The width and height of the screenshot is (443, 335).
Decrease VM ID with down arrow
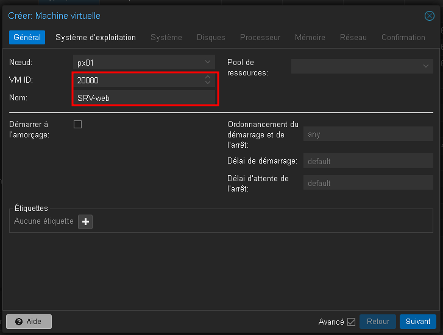coord(208,83)
